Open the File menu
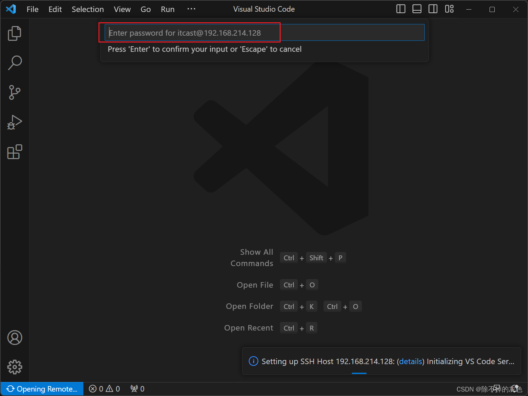 coord(32,9)
